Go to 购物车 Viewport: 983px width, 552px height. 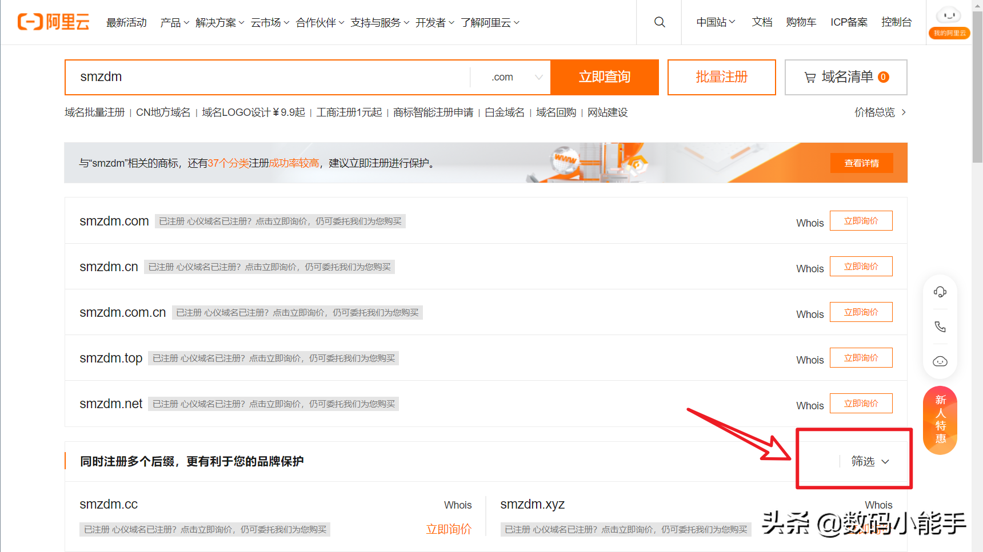(801, 22)
